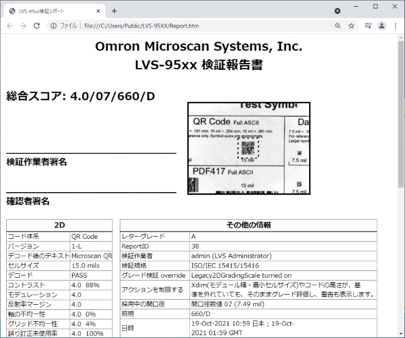
Task: Click the 誤り訂正未使用率 value 4.0 100%
Action: (91, 333)
